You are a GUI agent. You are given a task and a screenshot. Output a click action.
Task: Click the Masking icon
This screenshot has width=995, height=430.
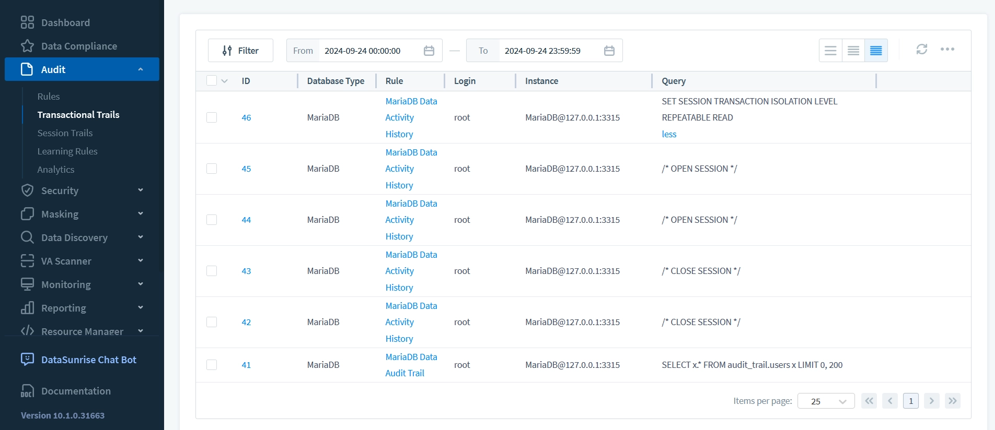click(27, 214)
